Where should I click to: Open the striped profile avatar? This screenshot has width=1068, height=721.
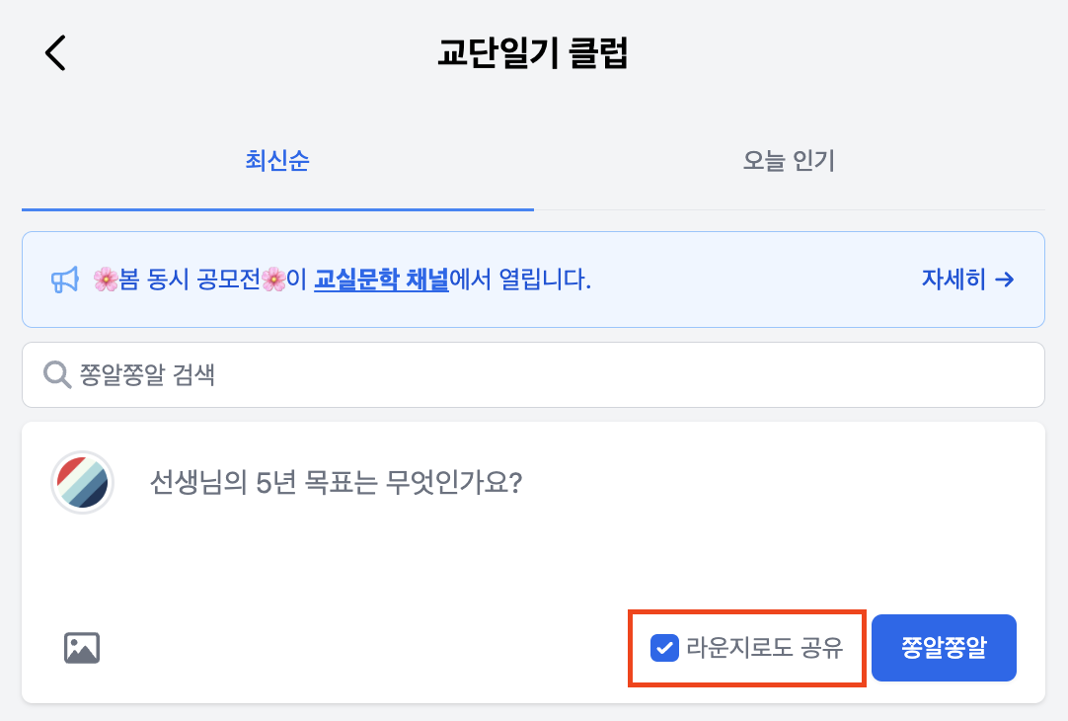[82, 483]
